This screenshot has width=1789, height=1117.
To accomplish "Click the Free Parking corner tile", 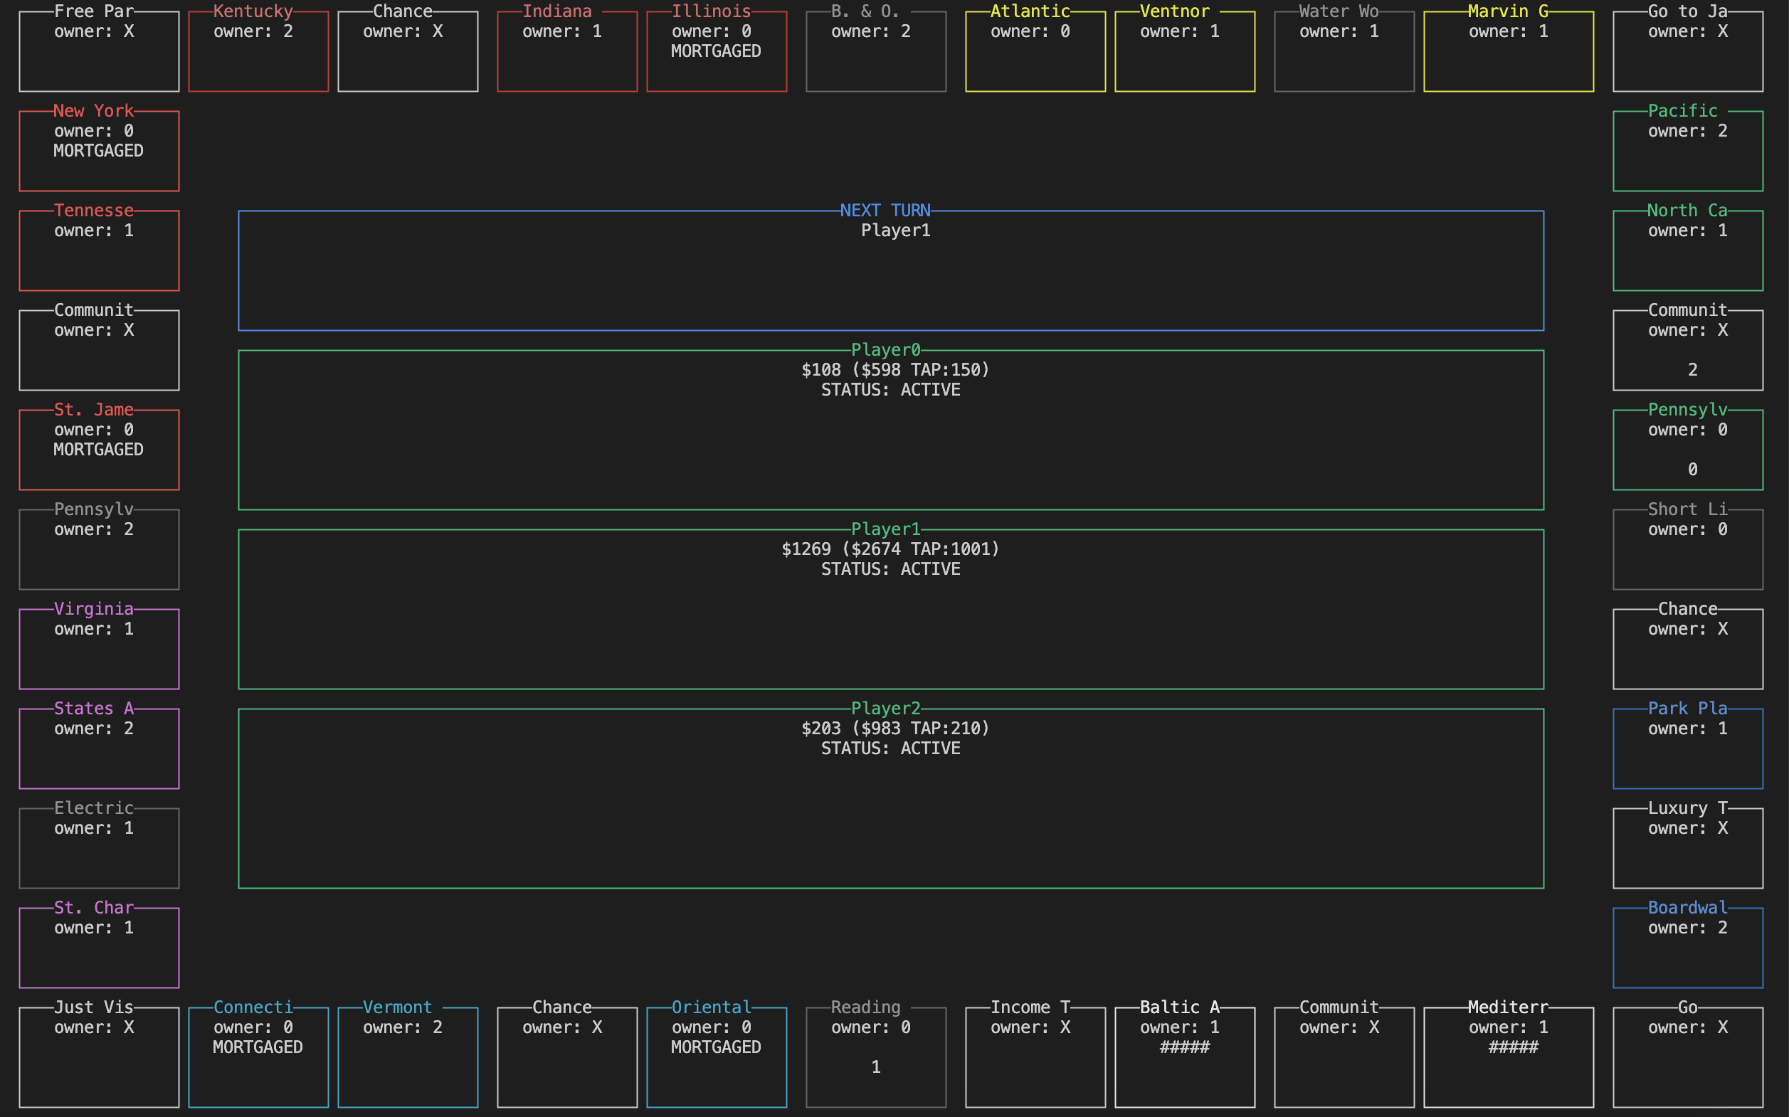I will point(98,51).
